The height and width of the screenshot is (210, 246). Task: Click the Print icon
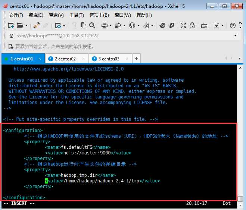click(105, 25)
